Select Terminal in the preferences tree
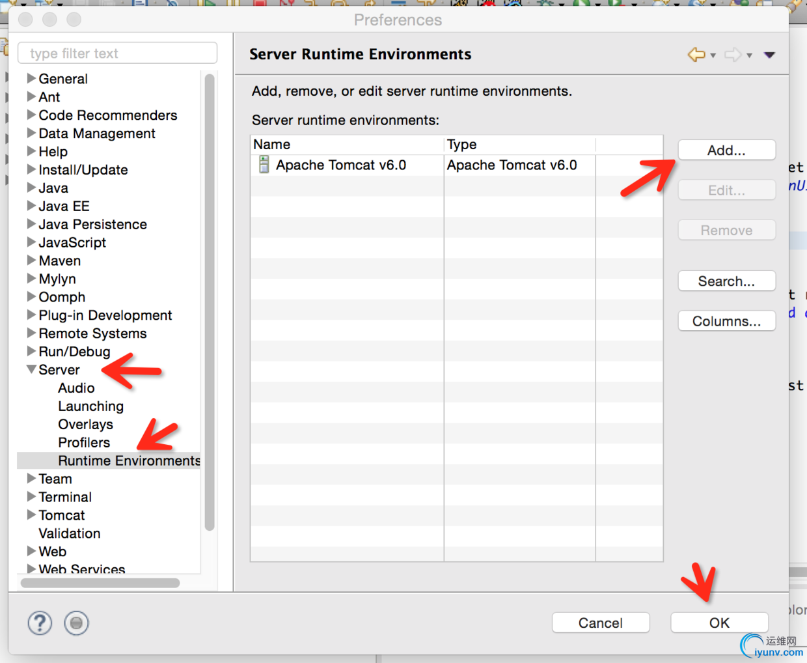 tap(65, 497)
